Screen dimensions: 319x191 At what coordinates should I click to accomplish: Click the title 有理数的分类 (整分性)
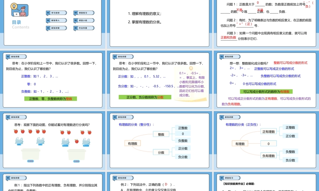136,124
